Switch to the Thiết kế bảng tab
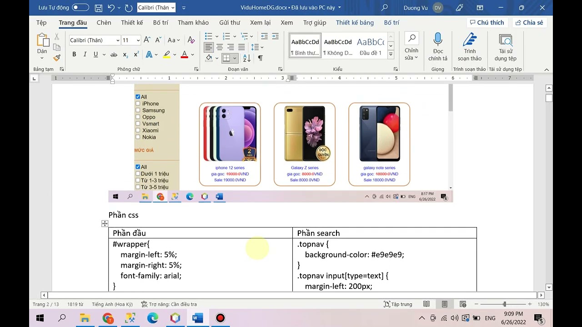This screenshot has height=327, width=582. click(355, 23)
